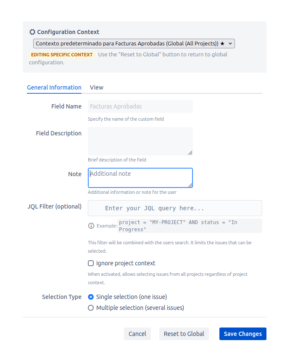
Task: Click the Save Changes button
Action: click(x=243, y=334)
